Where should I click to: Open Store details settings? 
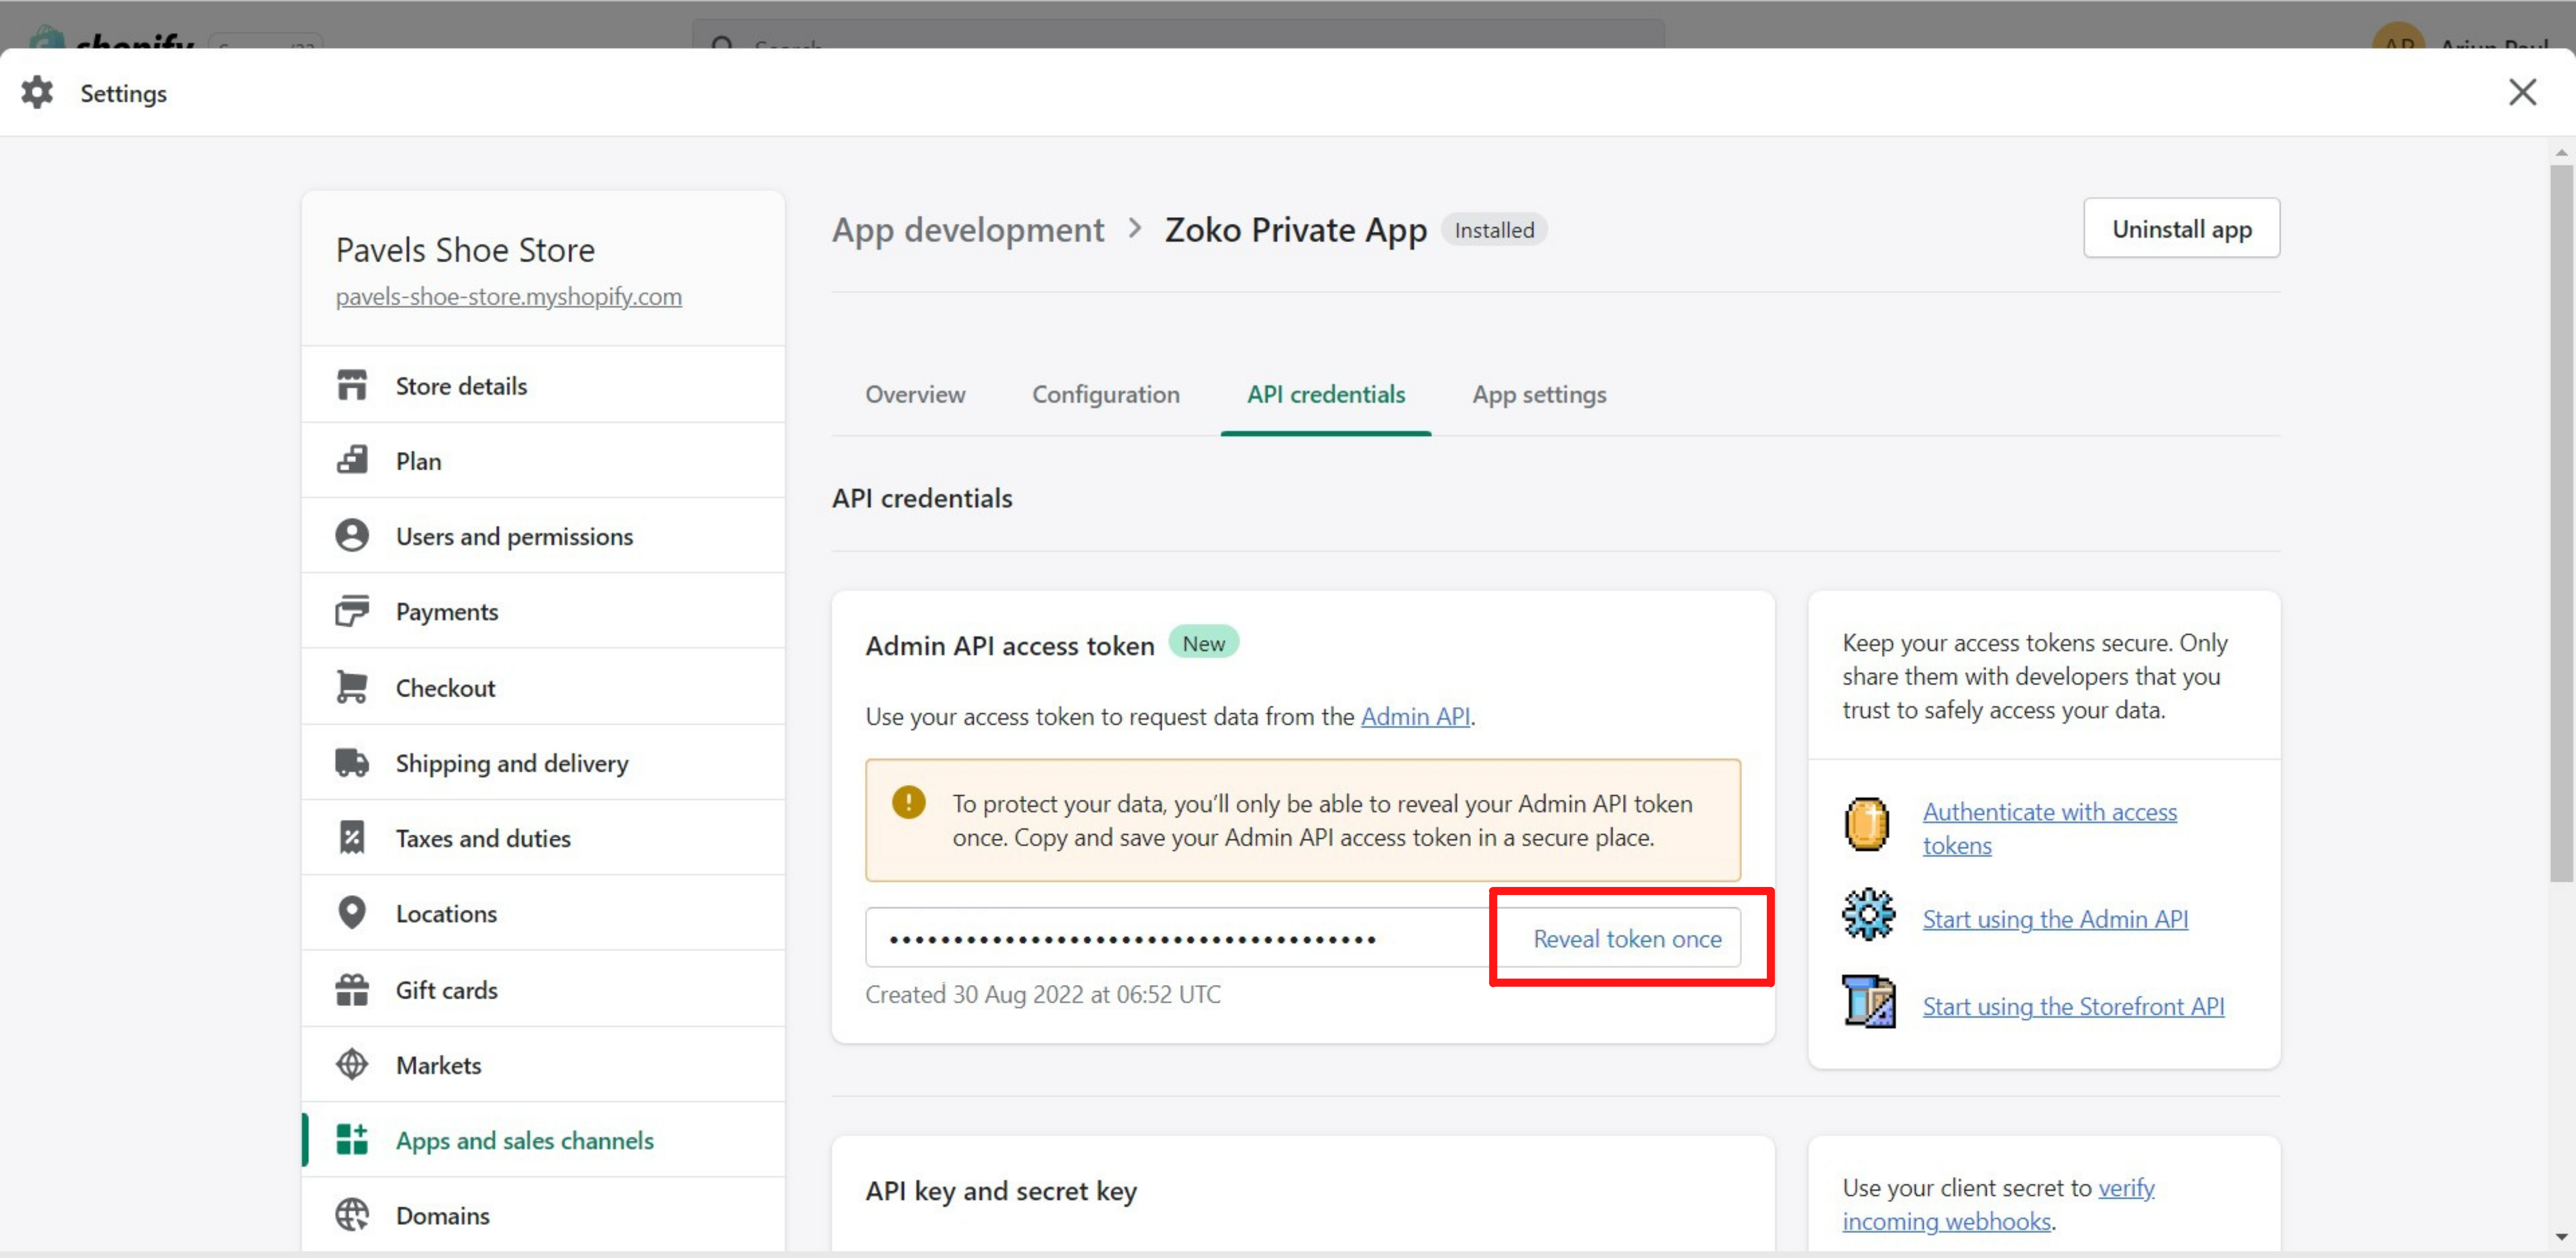(x=543, y=385)
